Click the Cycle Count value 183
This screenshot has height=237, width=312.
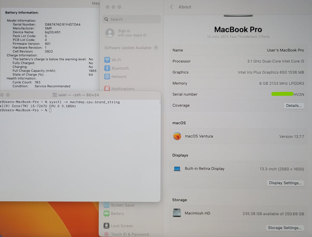37,82
